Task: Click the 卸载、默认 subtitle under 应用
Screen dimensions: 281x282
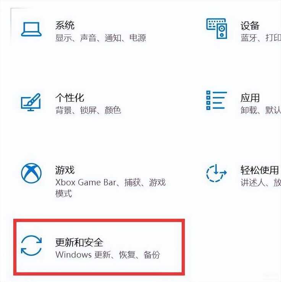Action: click(x=261, y=110)
